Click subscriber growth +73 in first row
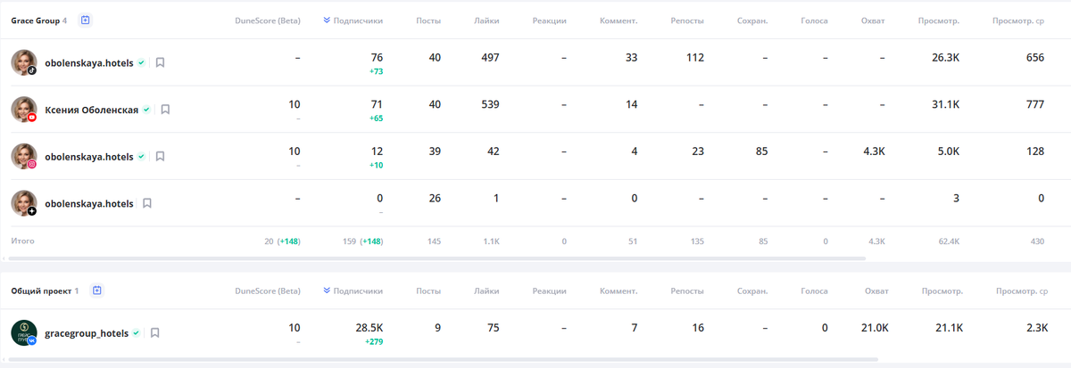 tap(377, 70)
